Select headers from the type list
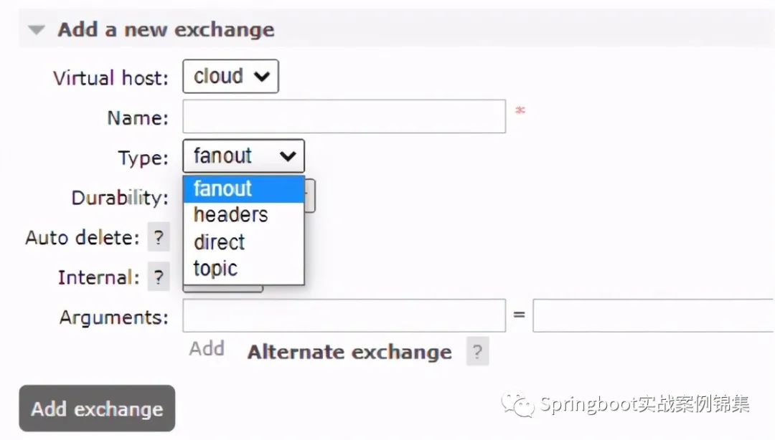 pos(244,215)
